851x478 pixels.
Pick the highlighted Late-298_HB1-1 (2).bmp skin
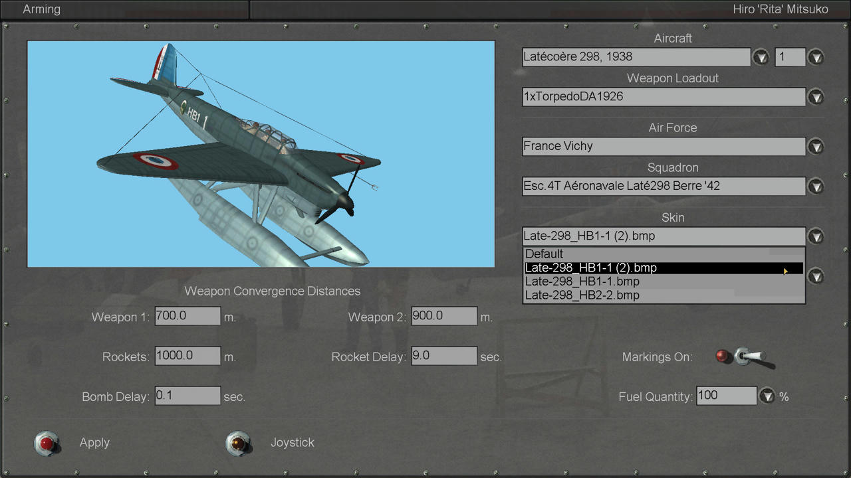[x=663, y=268]
